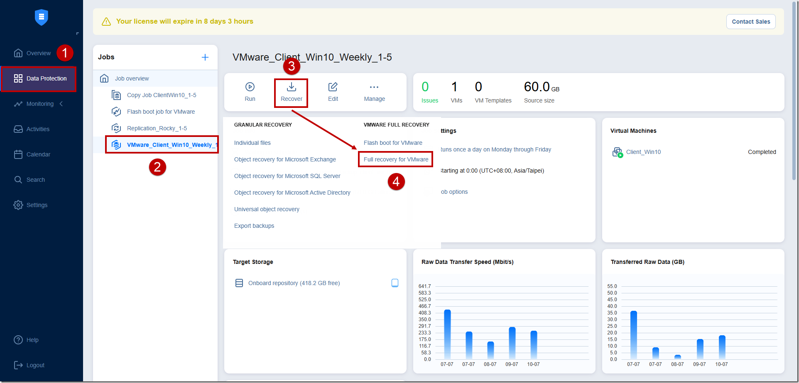Choose Universal object recovery
The image size is (799, 383).
tap(267, 209)
